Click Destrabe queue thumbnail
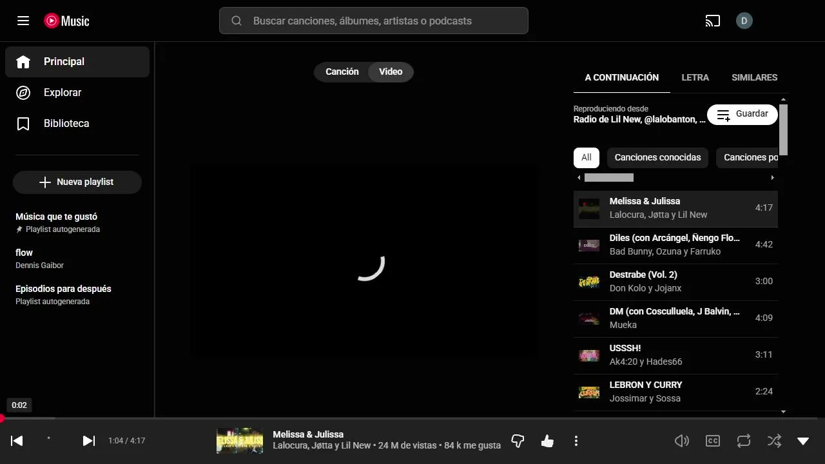This screenshot has height=464, width=825. [589, 282]
